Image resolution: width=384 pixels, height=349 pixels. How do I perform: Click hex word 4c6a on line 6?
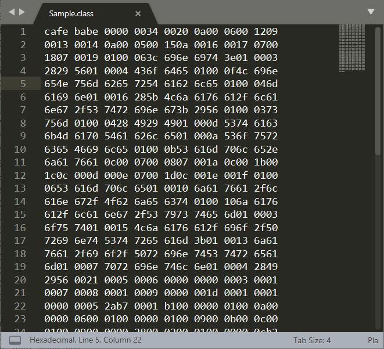176,97
